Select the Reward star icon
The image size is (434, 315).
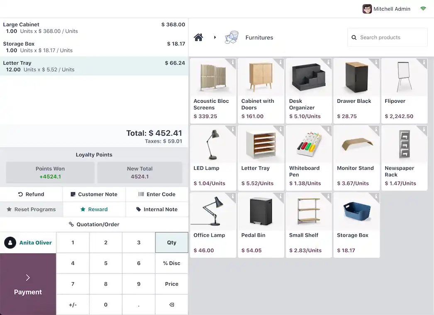[x=82, y=209]
